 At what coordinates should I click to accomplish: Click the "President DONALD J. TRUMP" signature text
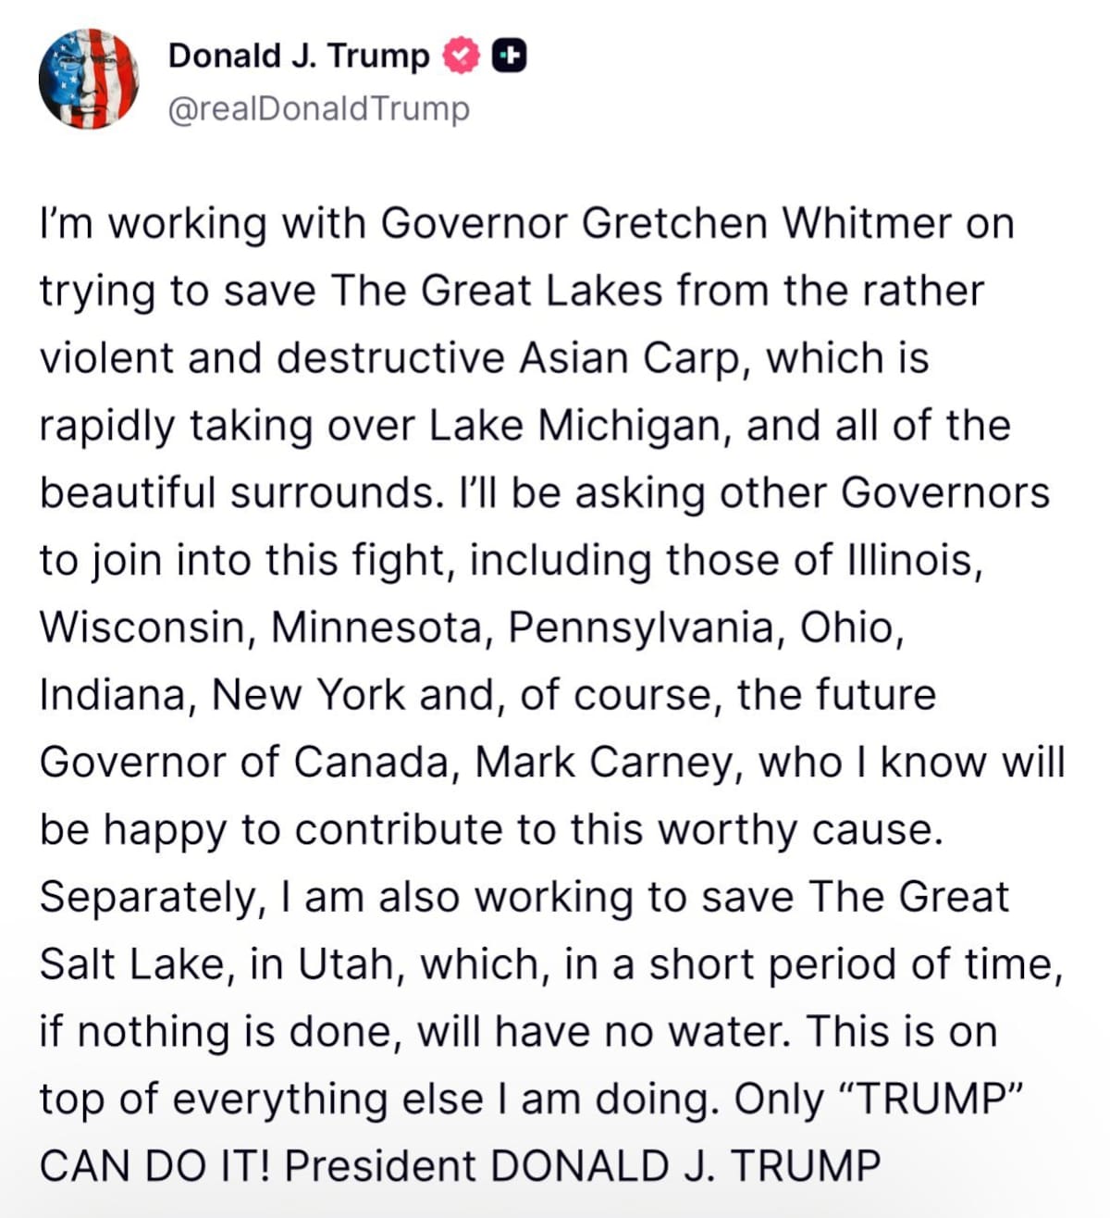[583, 1166]
